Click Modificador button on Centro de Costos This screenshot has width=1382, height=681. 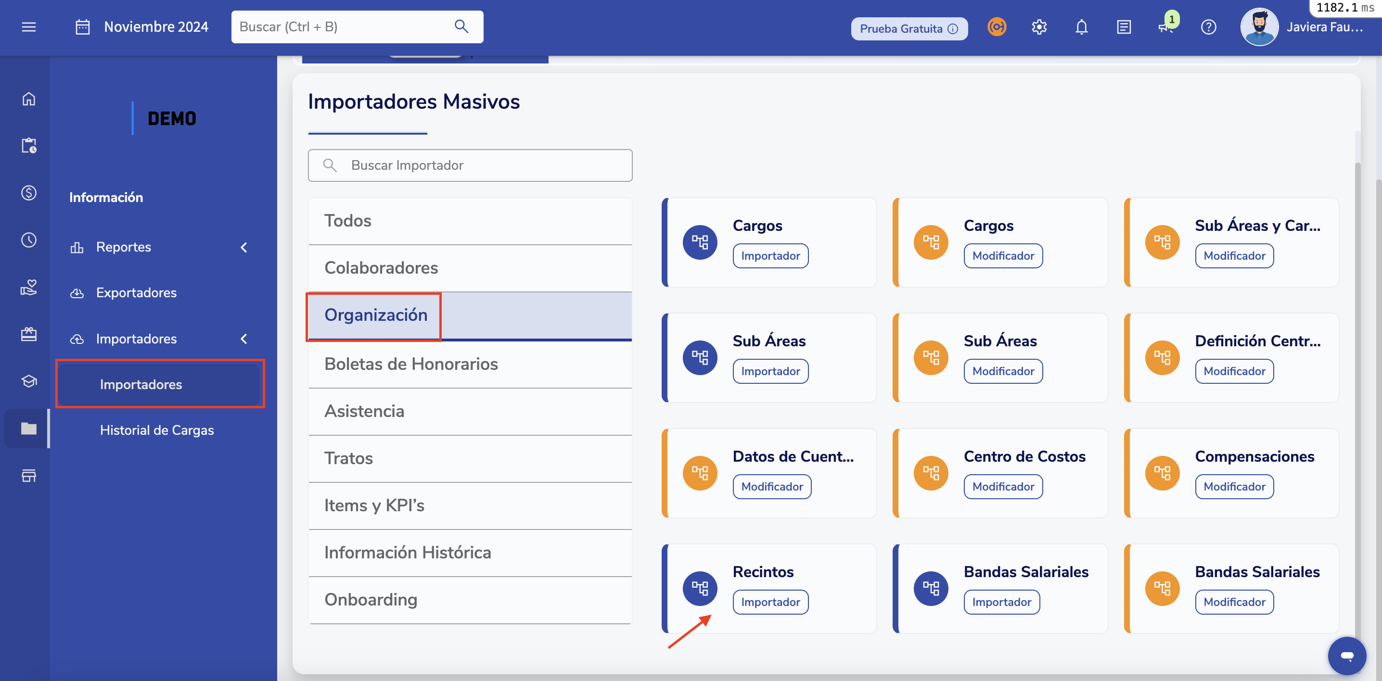(x=1003, y=486)
